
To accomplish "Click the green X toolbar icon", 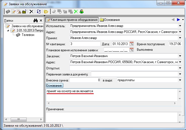I will pos(76,12).
